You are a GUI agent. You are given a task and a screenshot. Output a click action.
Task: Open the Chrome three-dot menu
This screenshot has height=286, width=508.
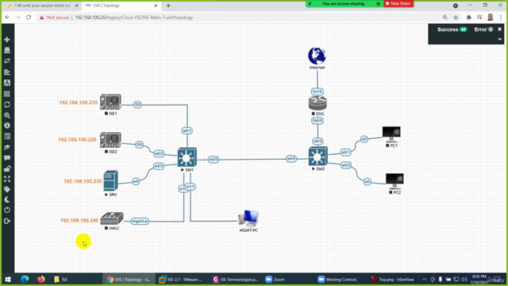[x=501, y=17]
